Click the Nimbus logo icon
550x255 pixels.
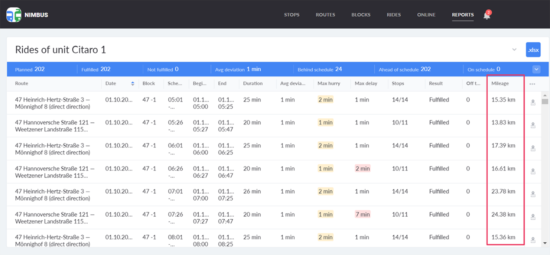14,15
